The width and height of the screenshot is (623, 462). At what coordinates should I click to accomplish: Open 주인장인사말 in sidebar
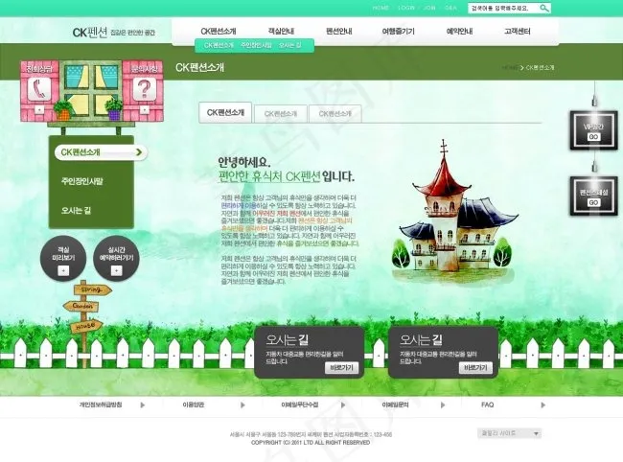(x=81, y=181)
